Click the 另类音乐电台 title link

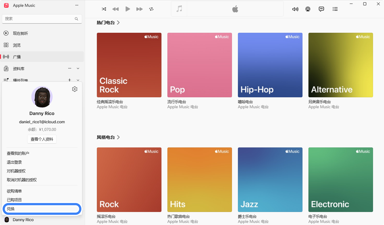click(x=320, y=102)
